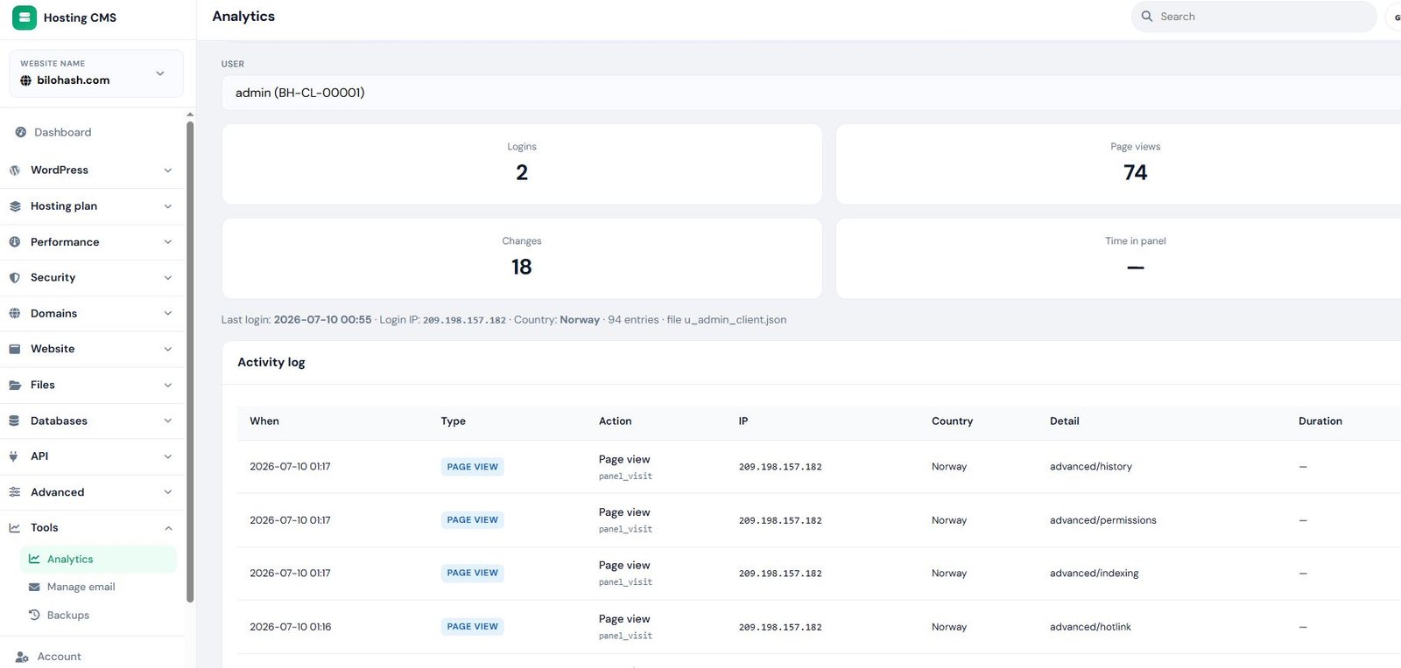Click the WordPress logo icon
This screenshot has height=668, width=1401.
coord(15,170)
